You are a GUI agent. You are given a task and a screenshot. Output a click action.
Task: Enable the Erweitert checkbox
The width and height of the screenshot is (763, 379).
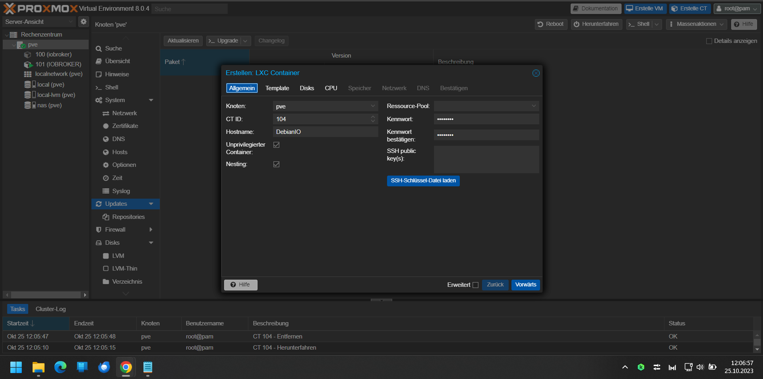point(475,285)
